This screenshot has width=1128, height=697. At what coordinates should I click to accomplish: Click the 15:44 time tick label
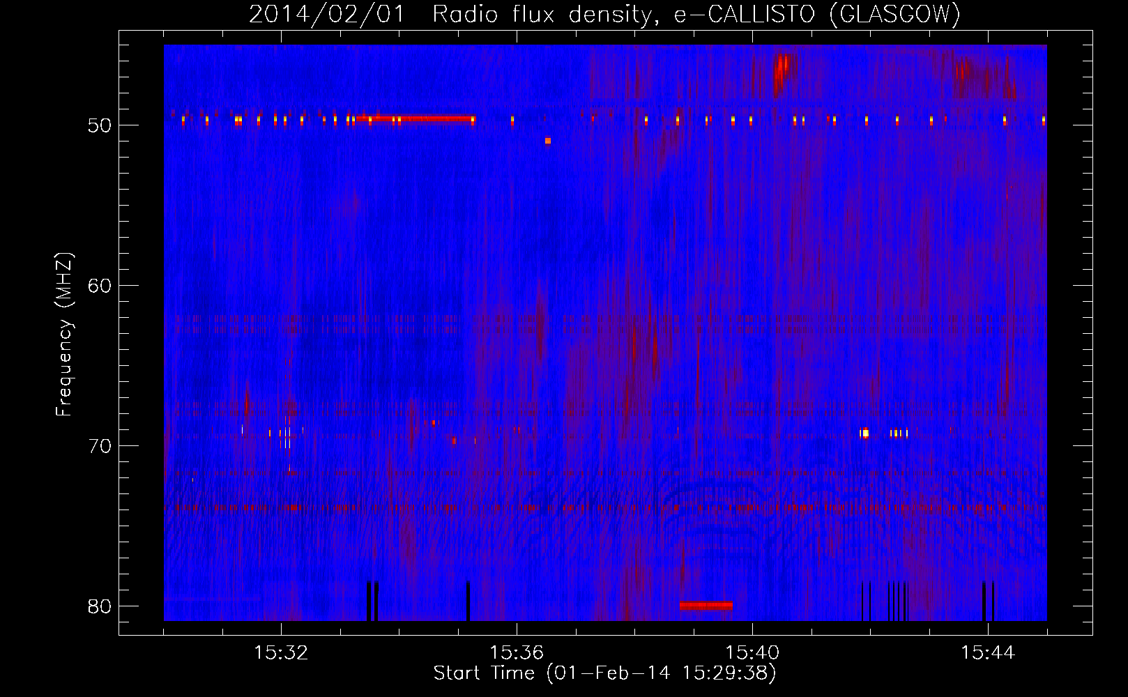click(x=988, y=653)
